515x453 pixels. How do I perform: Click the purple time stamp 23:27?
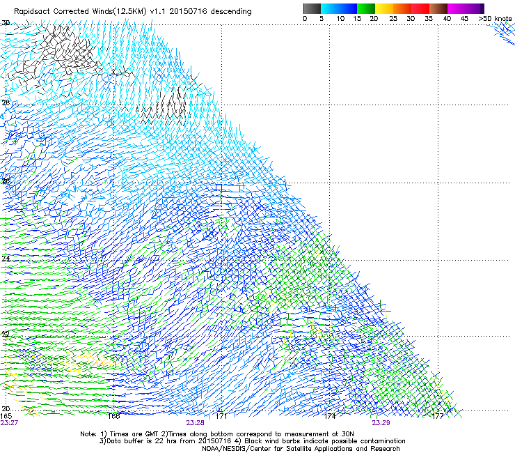(9, 423)
